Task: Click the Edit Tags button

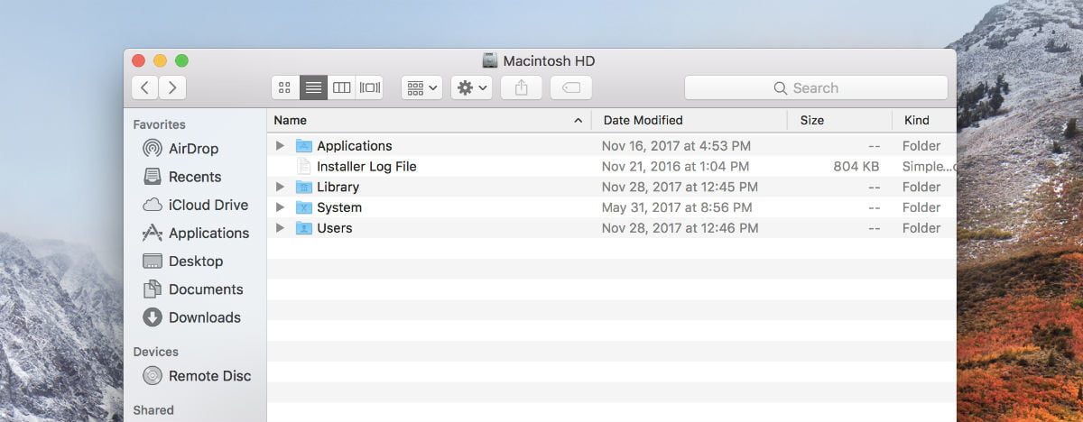Action: pos(570,87)
